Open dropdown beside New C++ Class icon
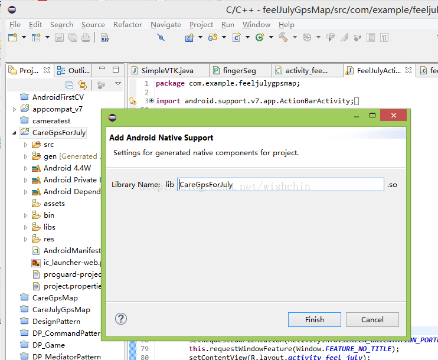 coord(271,37)
